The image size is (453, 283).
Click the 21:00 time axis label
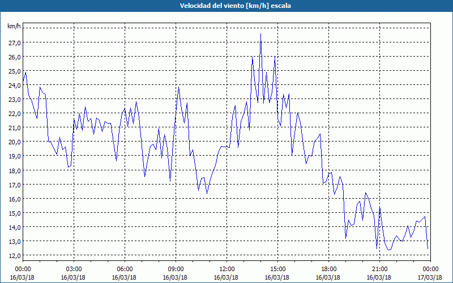pyautogui.click(x=379, y=269)
